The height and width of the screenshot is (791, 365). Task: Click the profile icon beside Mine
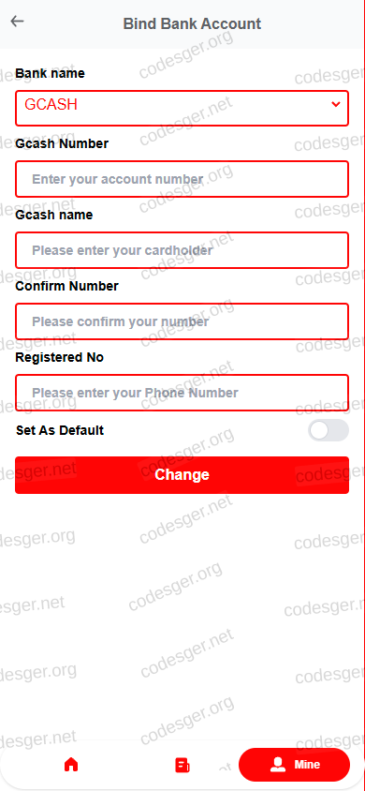[x=278, y=765]
